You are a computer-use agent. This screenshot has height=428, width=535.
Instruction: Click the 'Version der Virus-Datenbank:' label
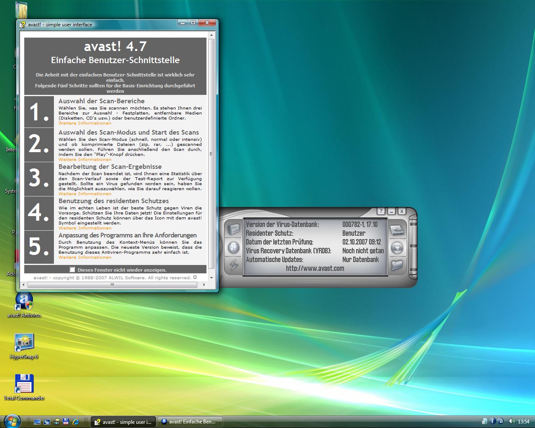click(283, 224)
